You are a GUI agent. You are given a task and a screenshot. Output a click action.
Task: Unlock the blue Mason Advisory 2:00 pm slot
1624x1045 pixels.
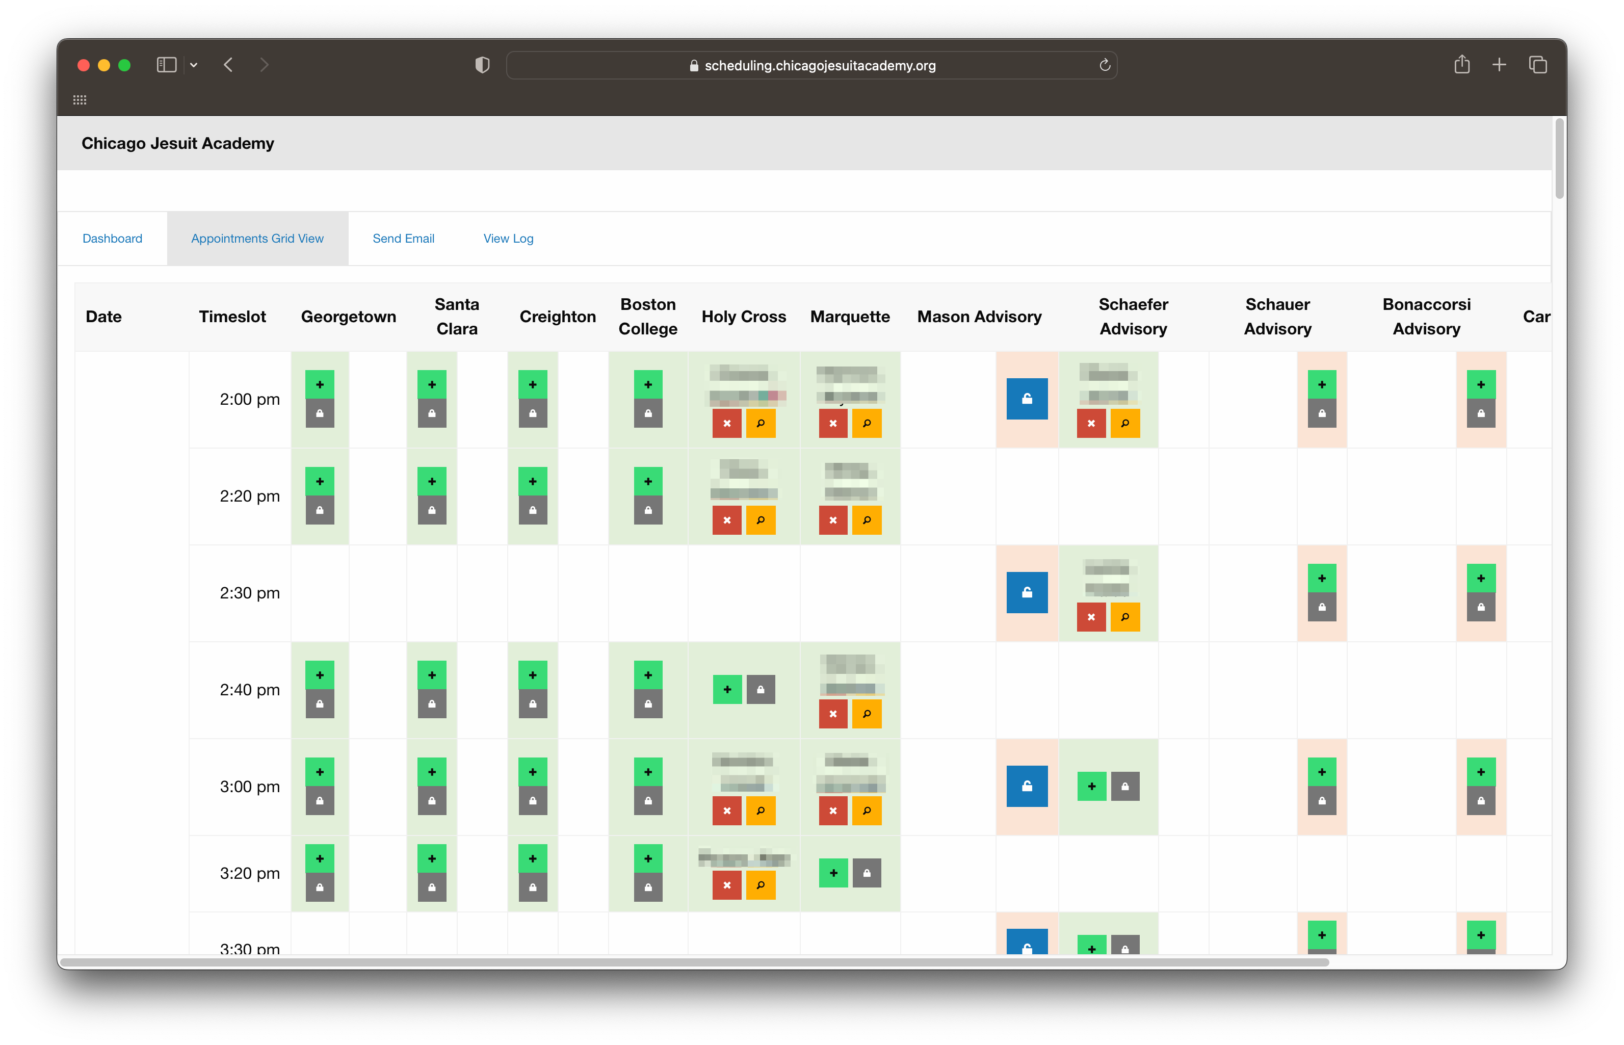(x=1027, y=399)
